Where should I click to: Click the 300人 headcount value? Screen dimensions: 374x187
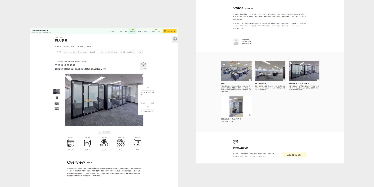(x=104, y=150)
